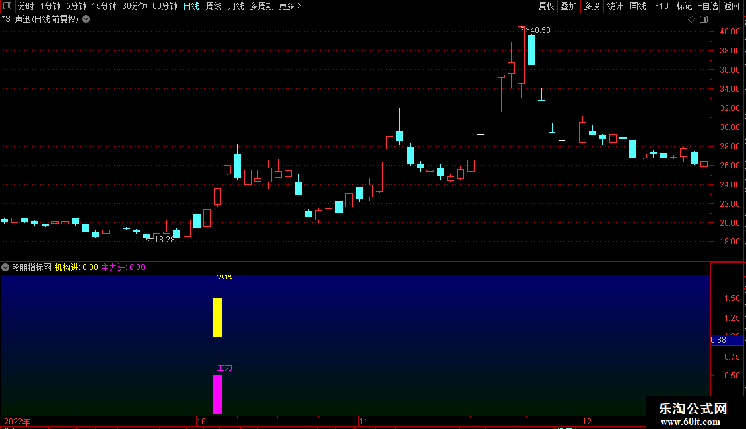Viewport: 746px width, 429px height.
Task: Open F10 company info
Action: (x=661, y=6)
